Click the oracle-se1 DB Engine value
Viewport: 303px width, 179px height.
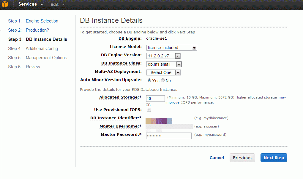point(156,38)
